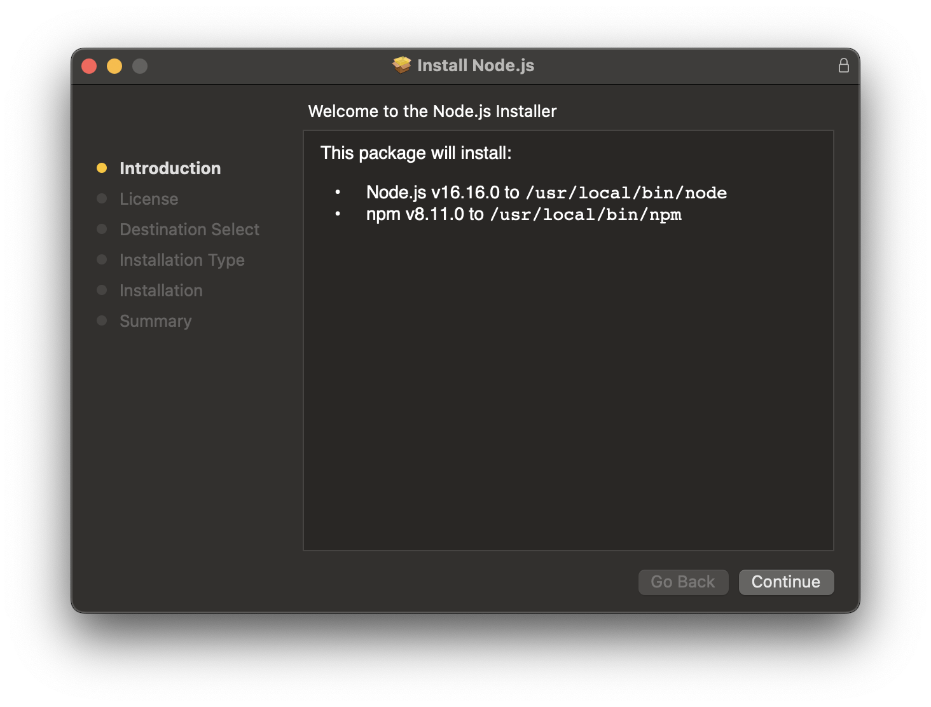Click the 'This package will install:' text
This screenshot has width=931, height=707.
pos(416,153)
